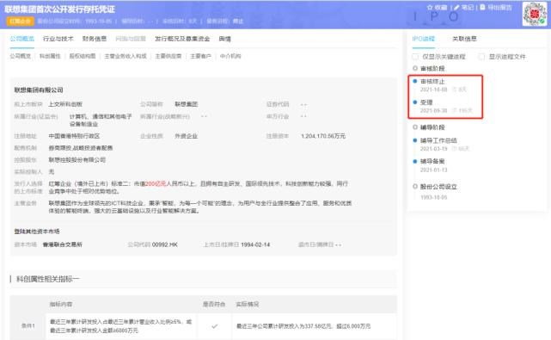Click the blue dot for 审核终止

[x=415, y=81]
